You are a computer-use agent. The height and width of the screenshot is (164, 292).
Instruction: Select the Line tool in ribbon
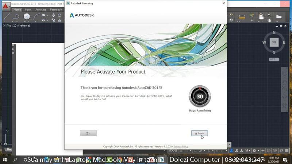point(7,17)
